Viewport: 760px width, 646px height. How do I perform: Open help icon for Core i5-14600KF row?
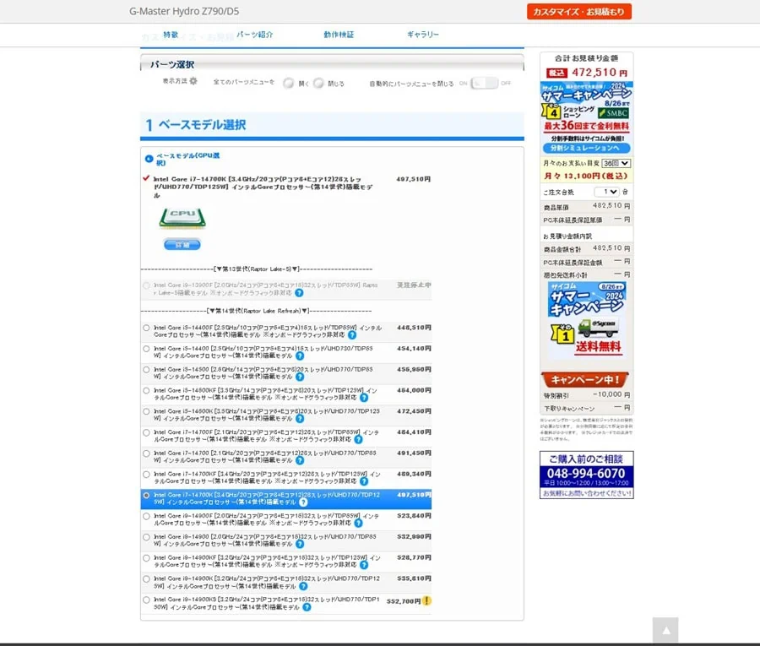[x=364, y=398]
